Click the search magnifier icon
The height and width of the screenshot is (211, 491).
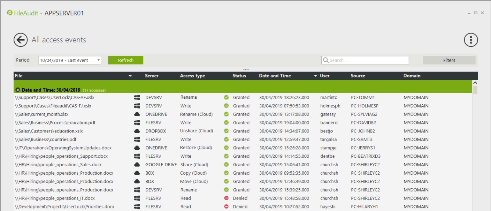point(326,60)
